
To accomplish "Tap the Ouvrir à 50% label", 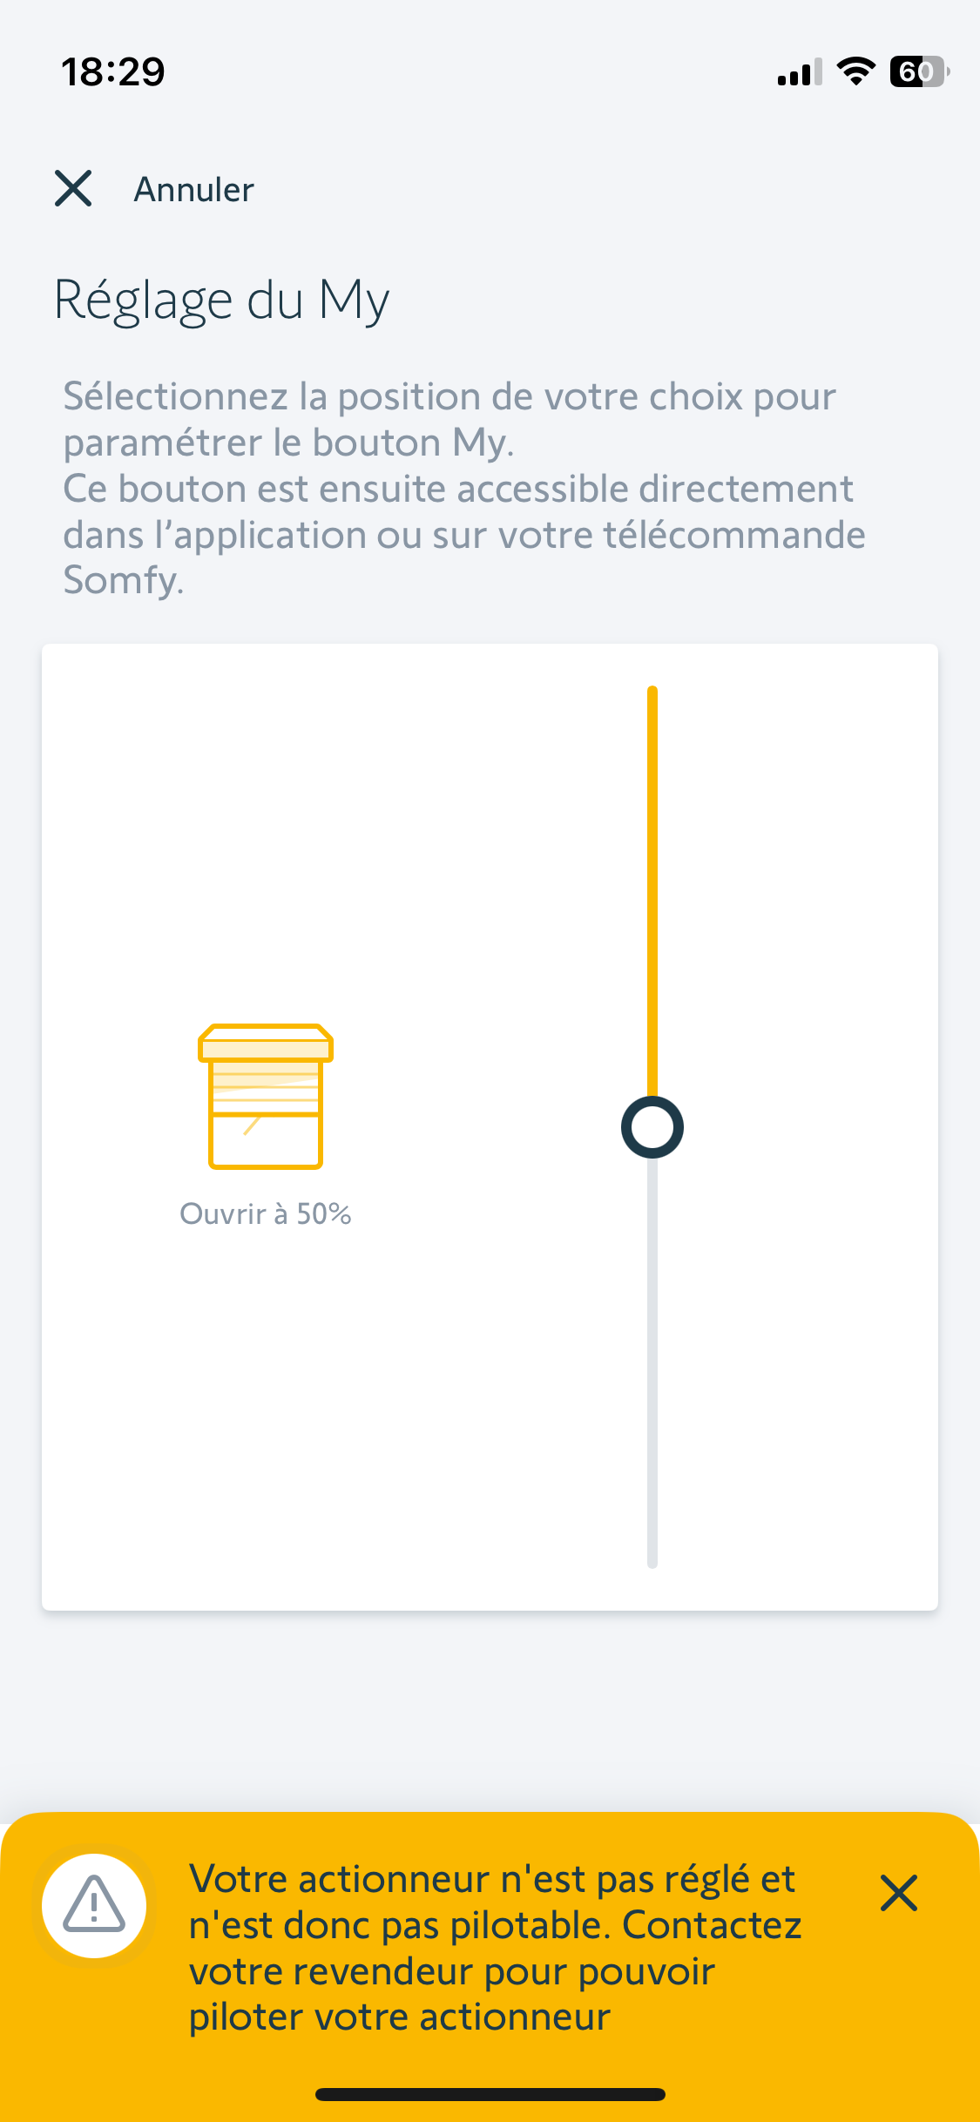I will click(266, 1213).
